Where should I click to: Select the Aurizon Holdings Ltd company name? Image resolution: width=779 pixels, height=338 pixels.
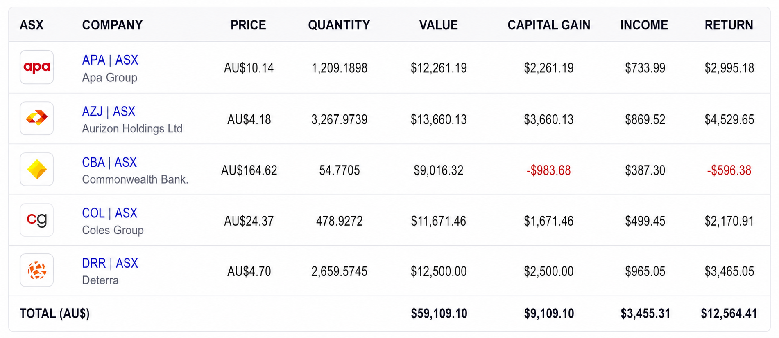pyautogui.click(x=132, y=129)
